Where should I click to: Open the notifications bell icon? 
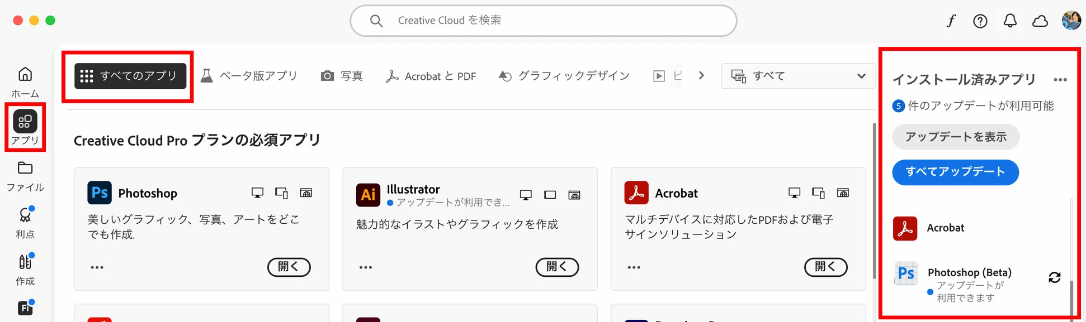(x=1010, y=21)
